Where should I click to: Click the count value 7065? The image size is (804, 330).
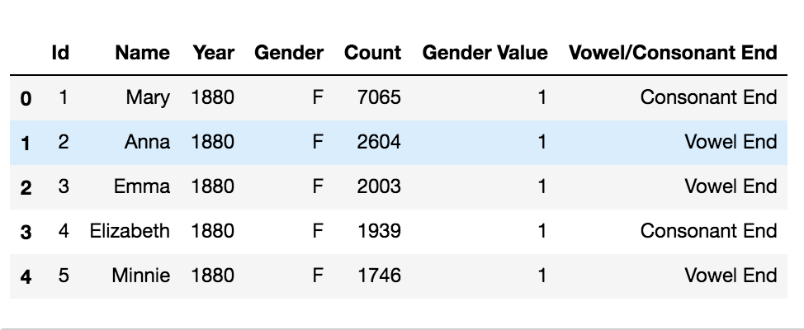(379, 97)
